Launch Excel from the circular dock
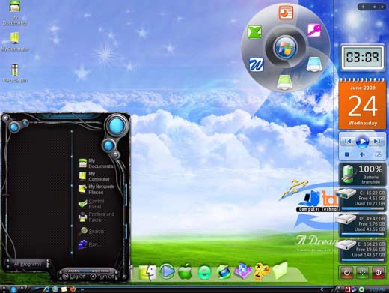The image size is (389, 293). tap(254, 32)
